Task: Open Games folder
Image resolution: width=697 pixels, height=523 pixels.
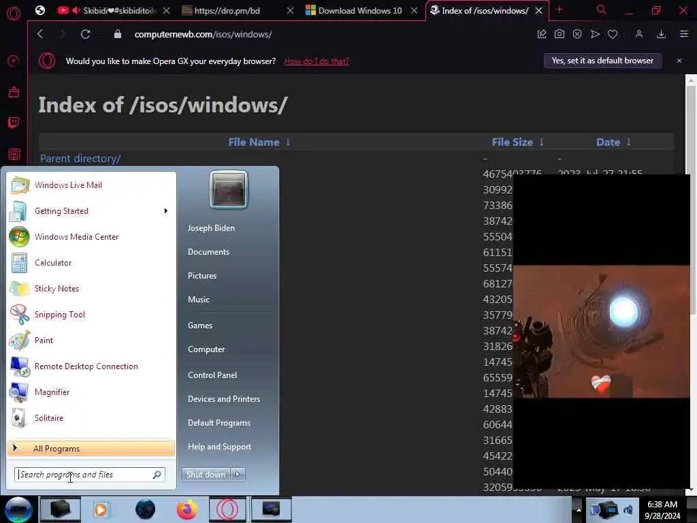Action: coord(200,326)
